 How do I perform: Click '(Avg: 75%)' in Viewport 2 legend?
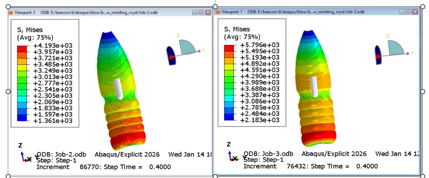(35, 38)
